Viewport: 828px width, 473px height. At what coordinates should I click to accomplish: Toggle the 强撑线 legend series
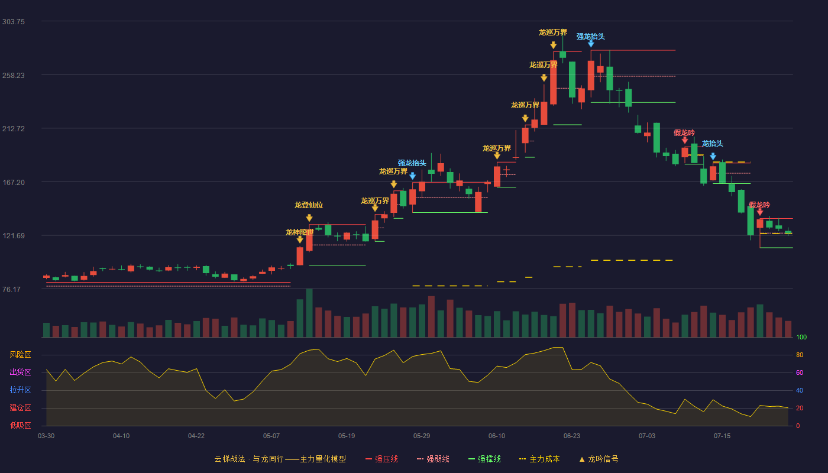tap(484, 459)
